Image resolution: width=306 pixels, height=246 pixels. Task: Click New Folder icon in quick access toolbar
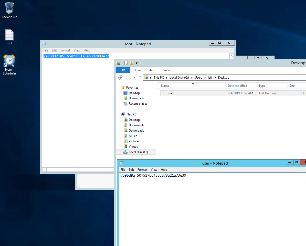point(132,63)
